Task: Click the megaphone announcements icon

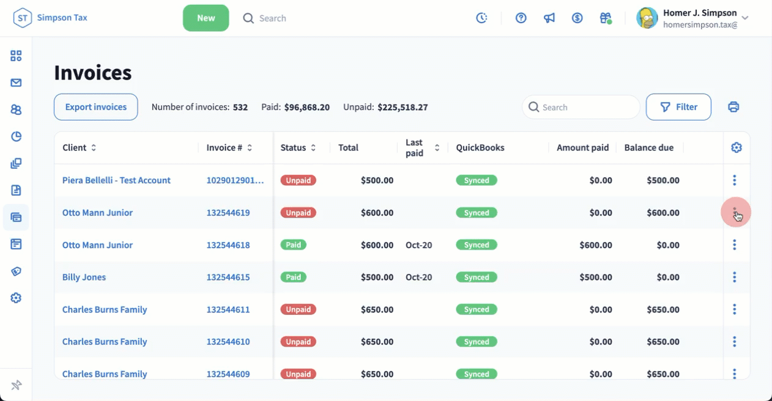Action: click(x=549, y=18)
